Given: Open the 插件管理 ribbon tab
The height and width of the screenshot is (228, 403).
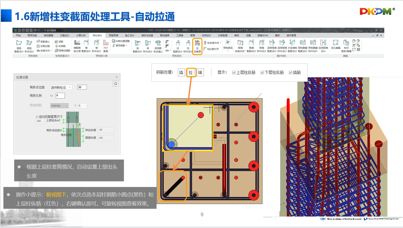Looking at the screenshot, I should click(x=291, y=35).
